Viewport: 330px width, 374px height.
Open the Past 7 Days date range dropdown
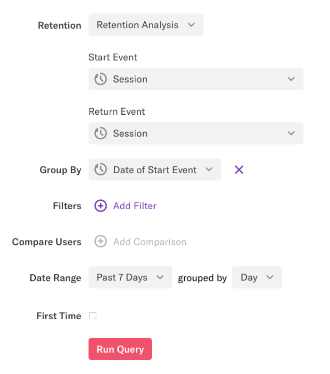pyautogui.click(x=130, y=277)
